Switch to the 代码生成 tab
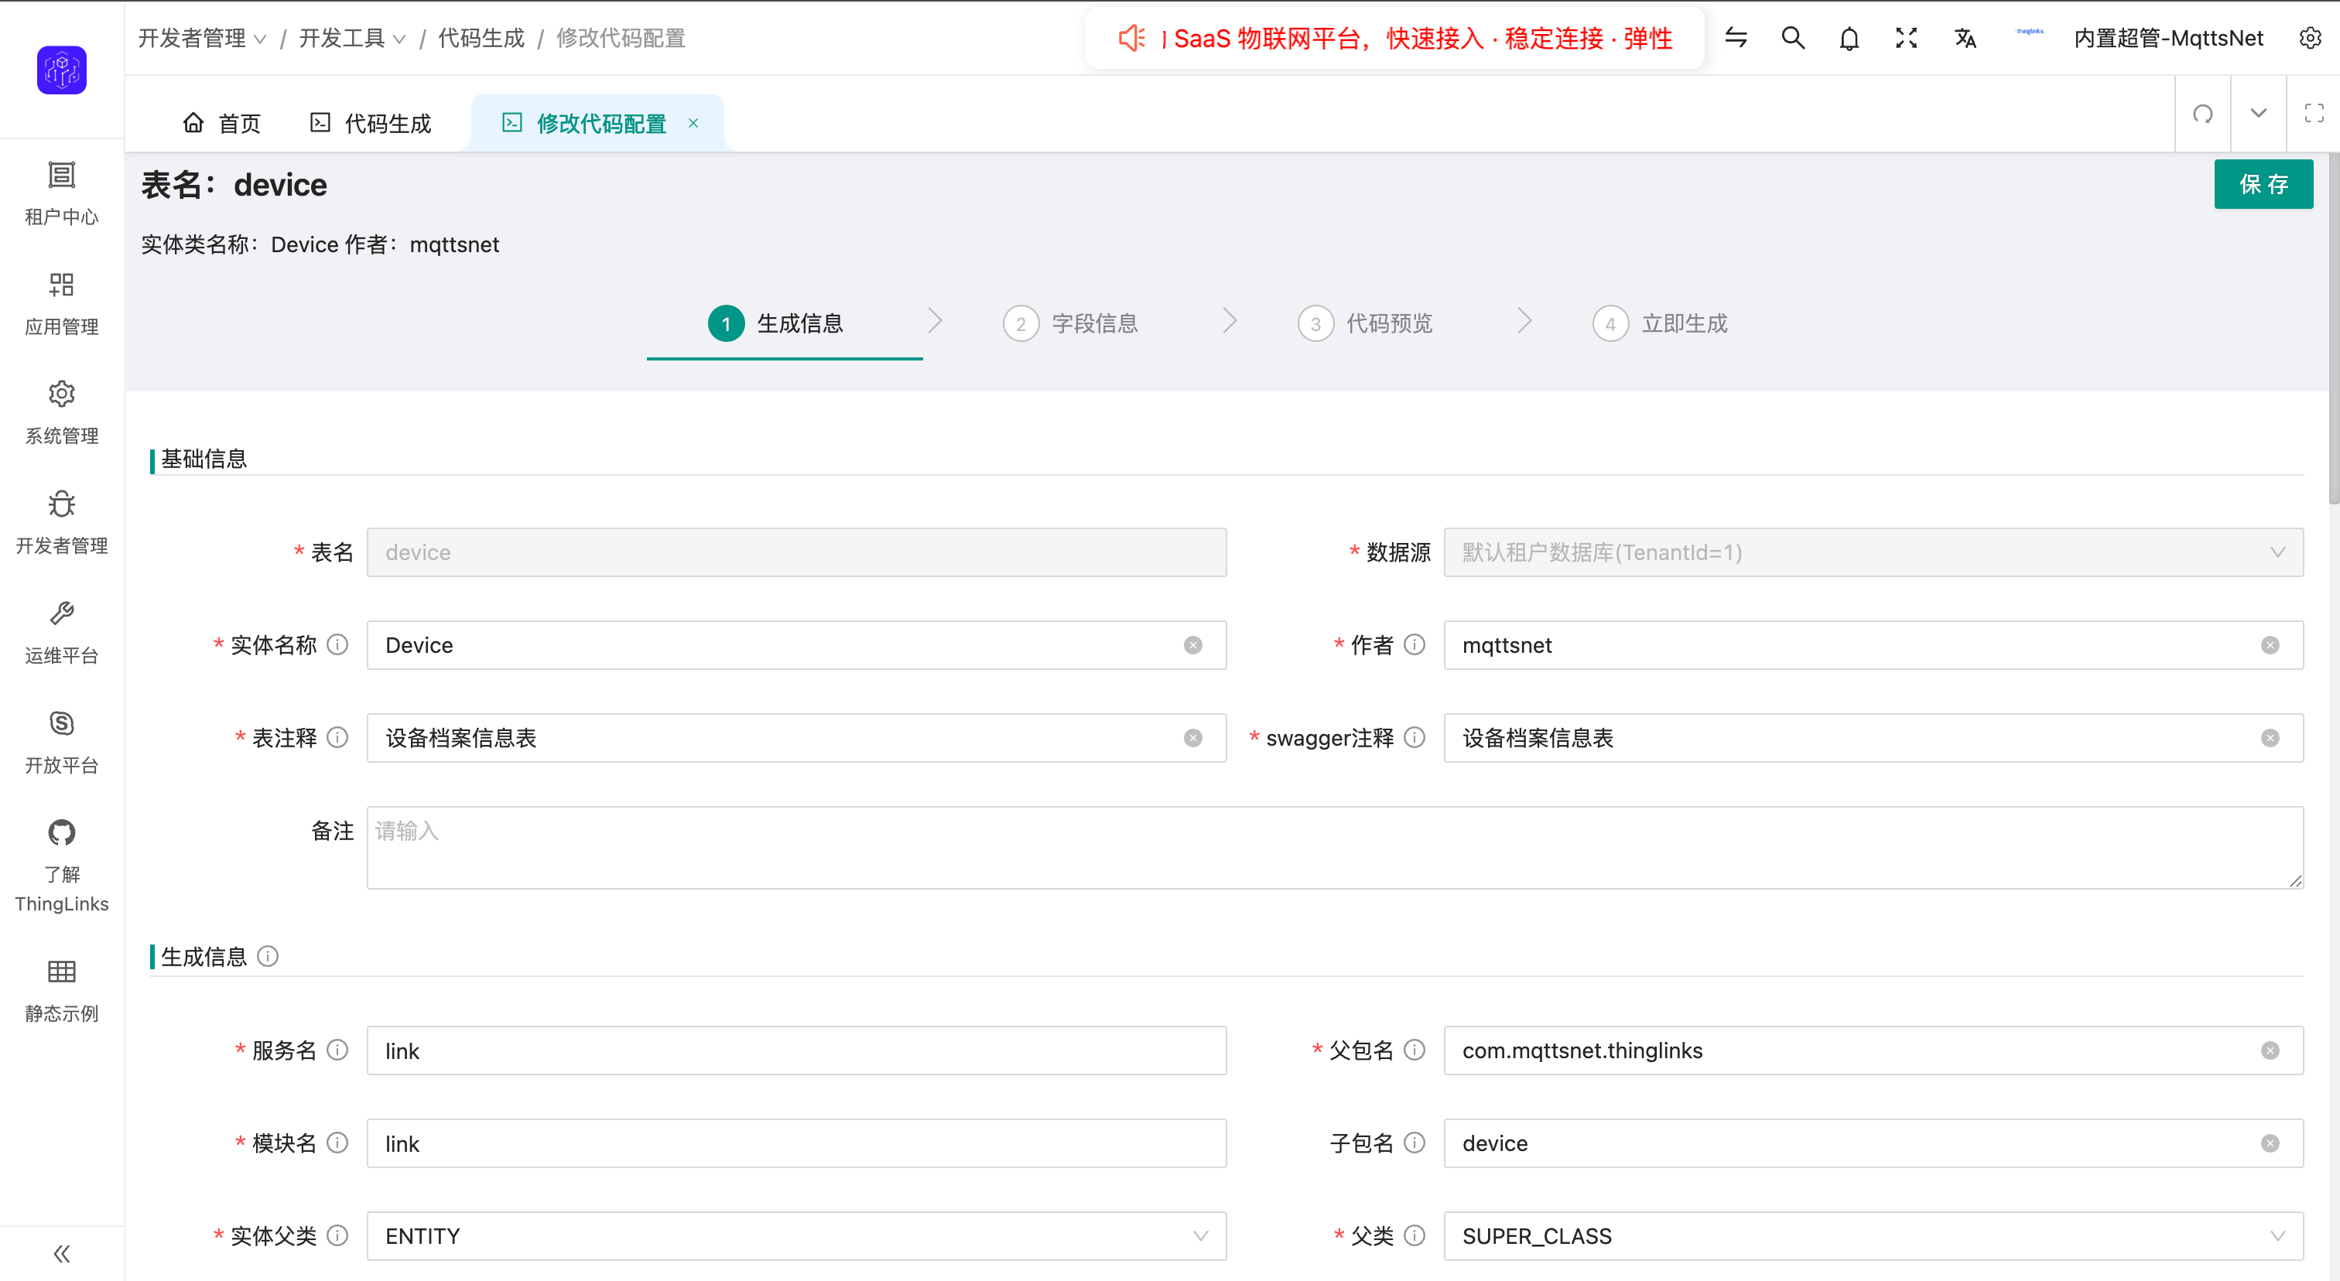The image size is (2340, 1281). click(371, 122)
